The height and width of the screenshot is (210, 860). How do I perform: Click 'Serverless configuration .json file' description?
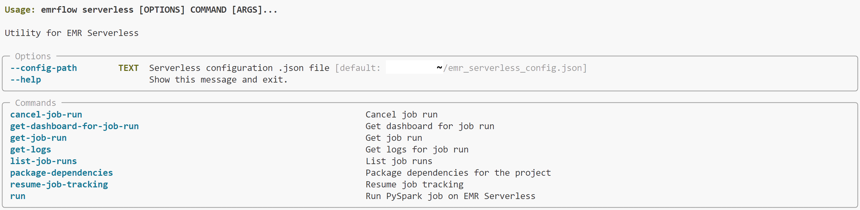coord(239,68)
